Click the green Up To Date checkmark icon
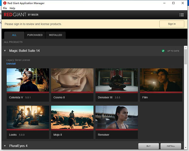Image resolution: width=189 pixels, height=151 pixels. click(x=163, y=51)
